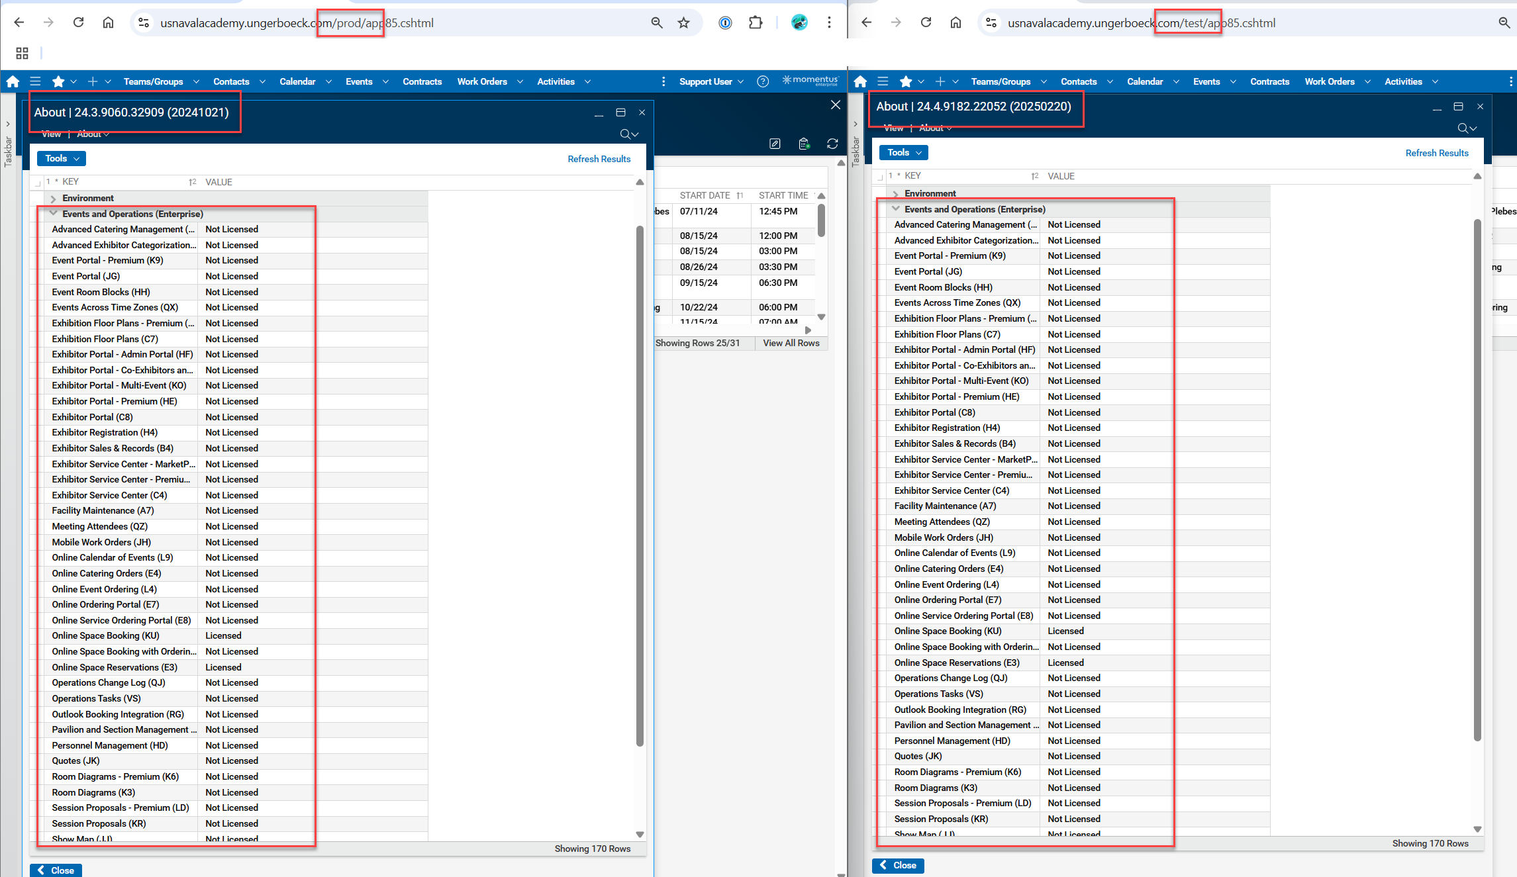This screenshot has width=1517, height=877.
Task: Click the right About window vertical scrollbar
Action: pyautogui.click(x=1477, y=480)
